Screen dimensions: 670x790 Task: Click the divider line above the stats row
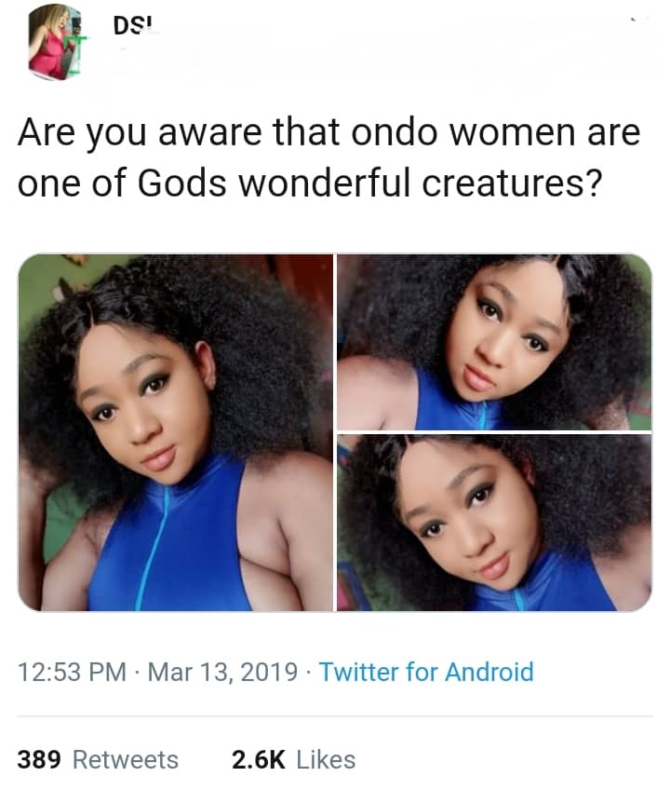click(x=335, y=715)
